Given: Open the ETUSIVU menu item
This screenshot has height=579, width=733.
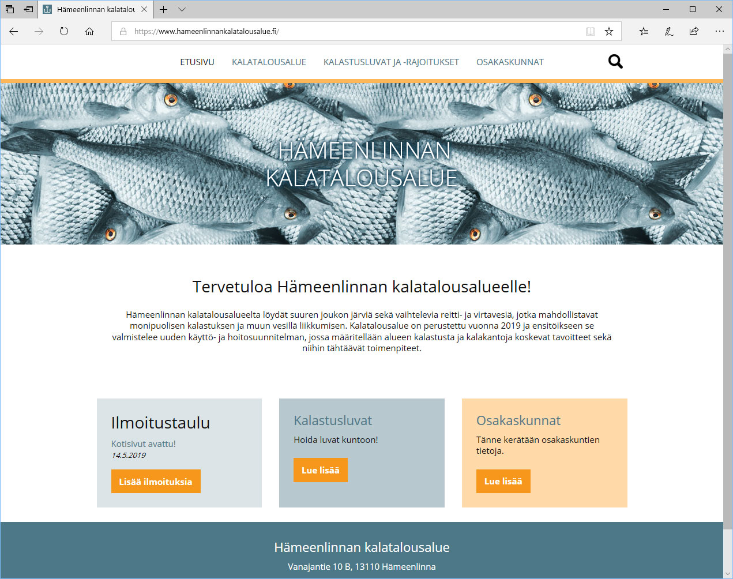Looking at the screenshot, I should (x=197, y=62).
